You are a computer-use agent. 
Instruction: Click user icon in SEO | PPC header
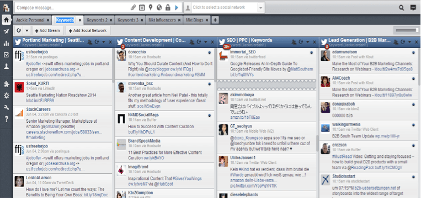click(294, 42)
